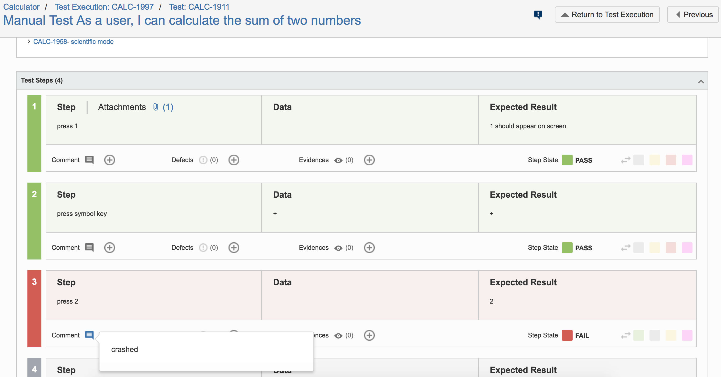Show step 1 evidences eye icon

338,160
